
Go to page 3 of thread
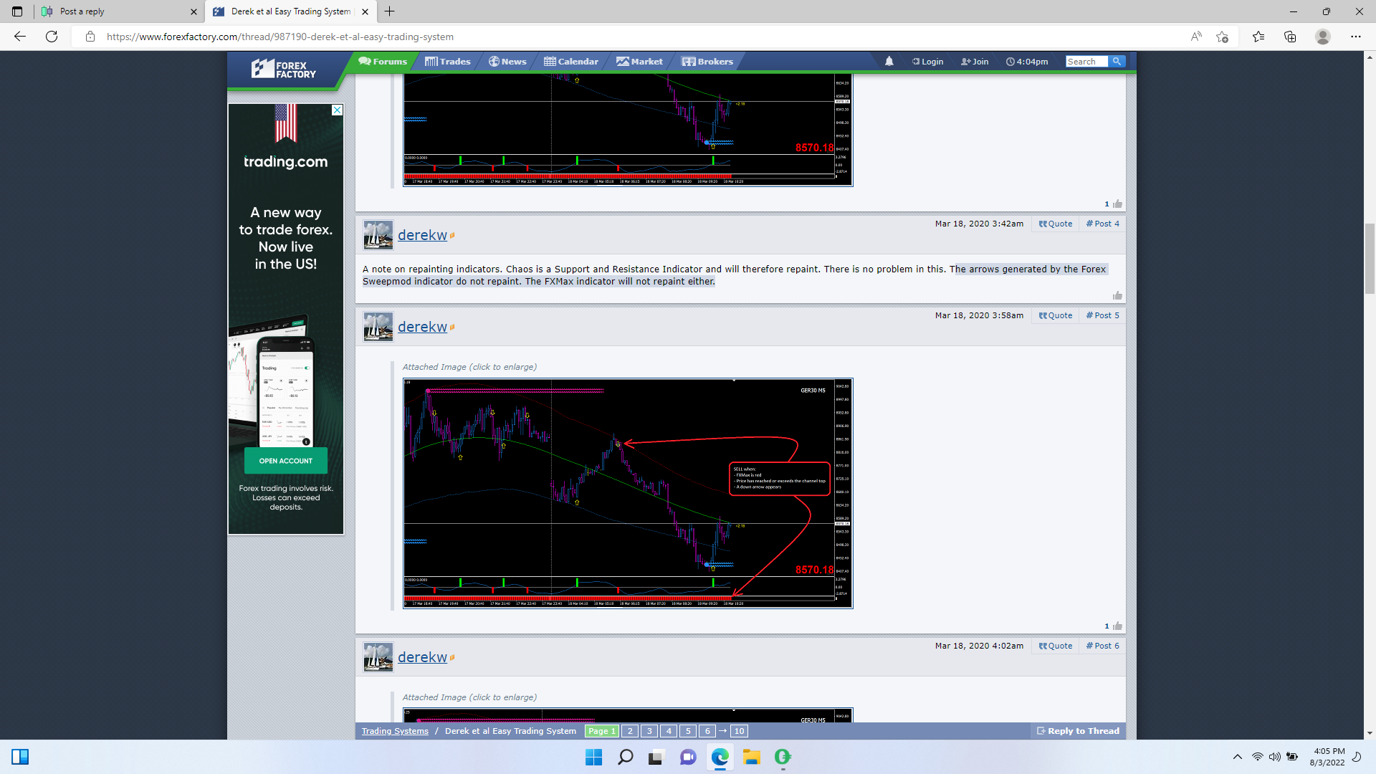tap(649, 731)
